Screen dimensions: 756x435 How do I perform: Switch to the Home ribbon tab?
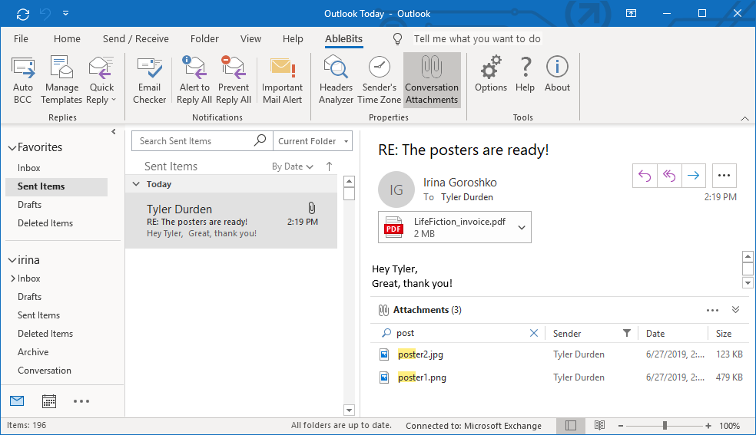tap(67, 38)
